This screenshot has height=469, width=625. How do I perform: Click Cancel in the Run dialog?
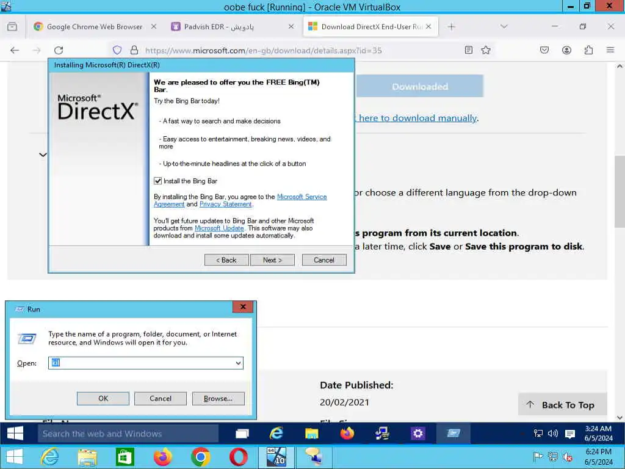coord(161,398)
